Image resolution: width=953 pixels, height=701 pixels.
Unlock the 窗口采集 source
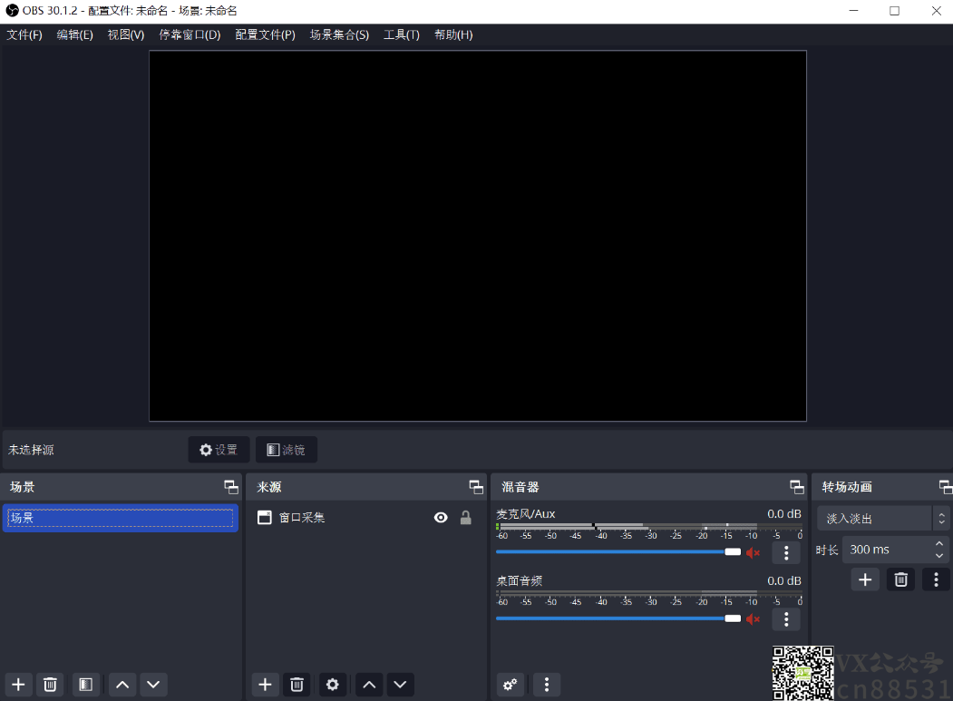pos(465,517)
